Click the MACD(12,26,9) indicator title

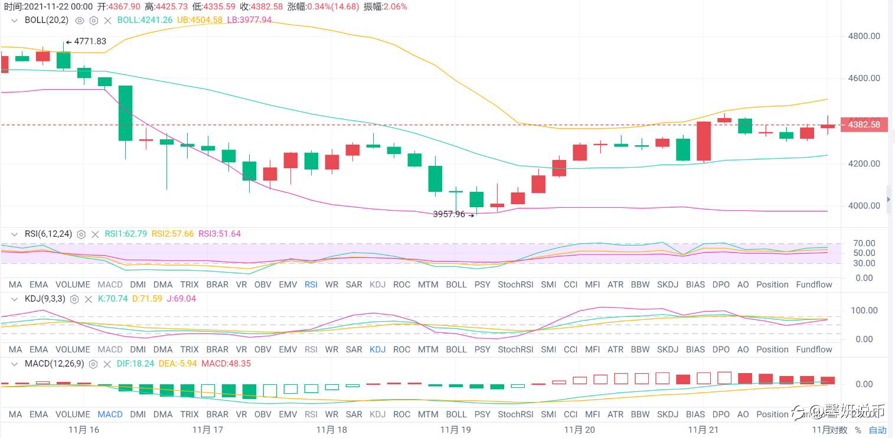click(x=54, y=364)
